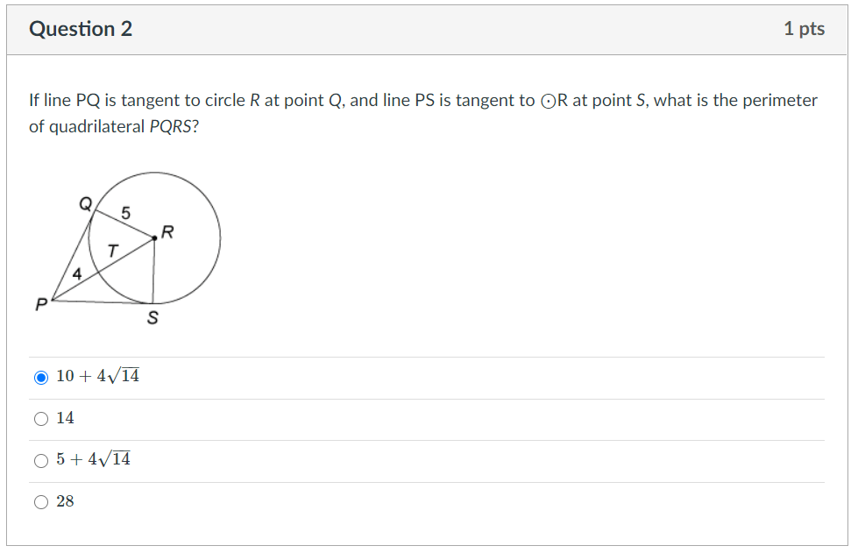Select the answer option 10 + 4√14
Viewport: 858px width, 553px height.
(x=41, y=376)
